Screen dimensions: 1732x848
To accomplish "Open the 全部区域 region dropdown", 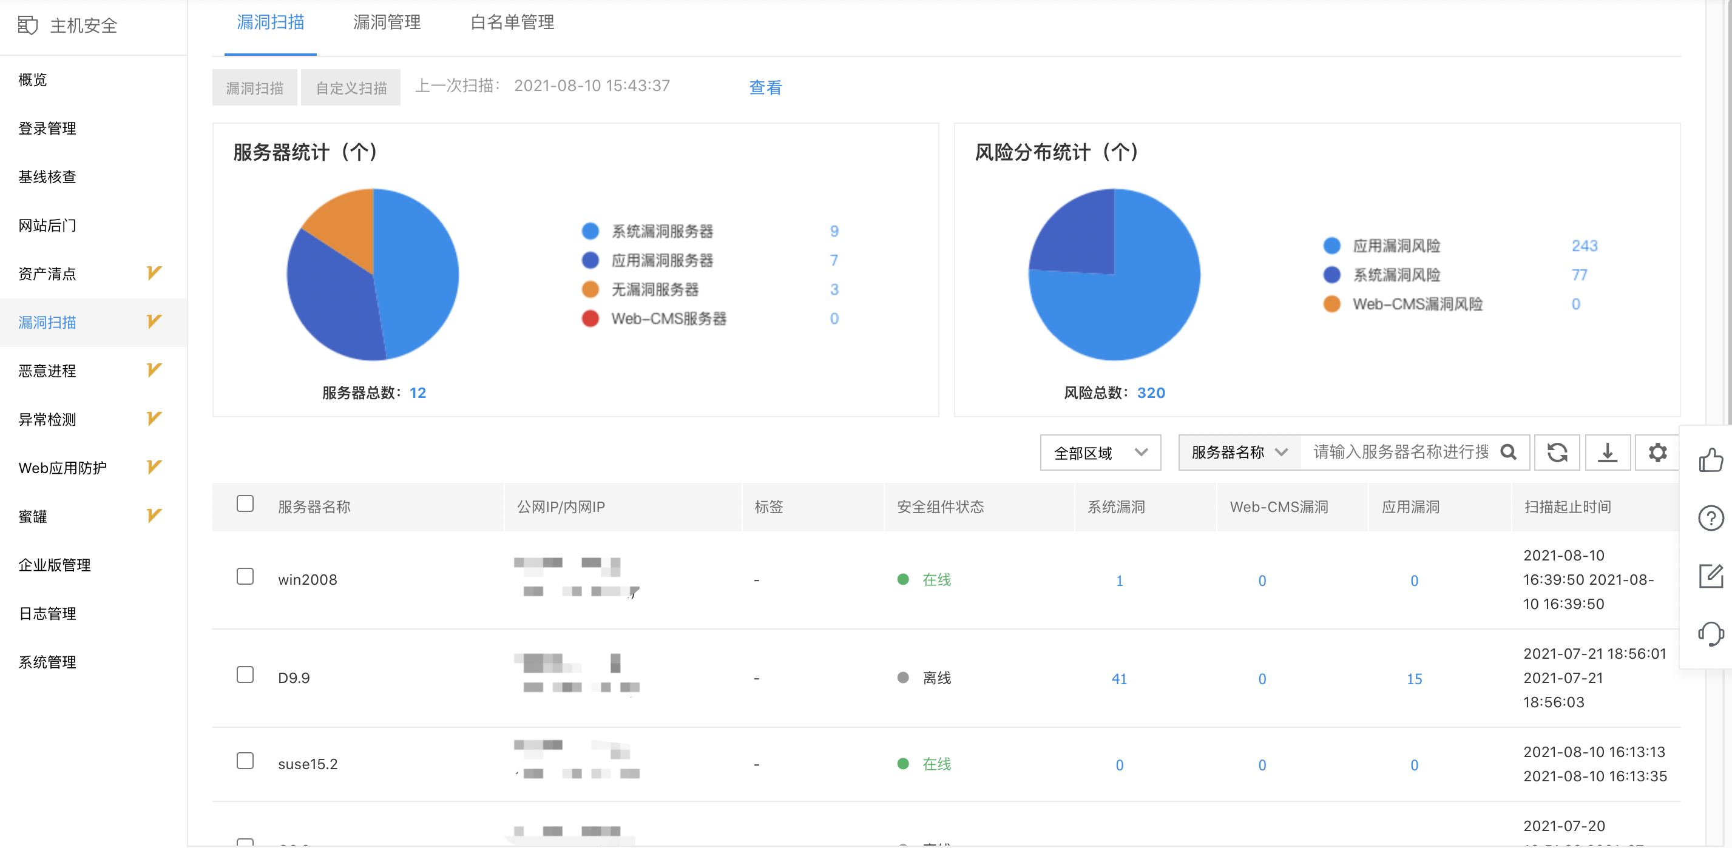I will (1100, 453).
